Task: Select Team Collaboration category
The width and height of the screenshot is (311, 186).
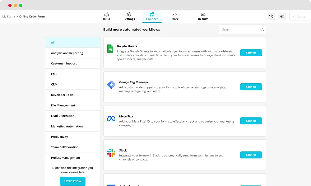Action: [72, 147]
